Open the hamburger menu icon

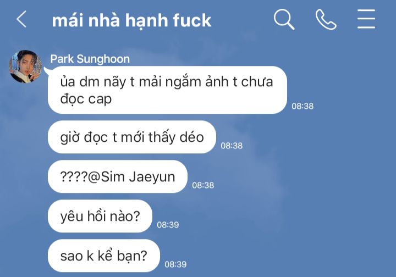pyautogui.click(x=366, y=19)
